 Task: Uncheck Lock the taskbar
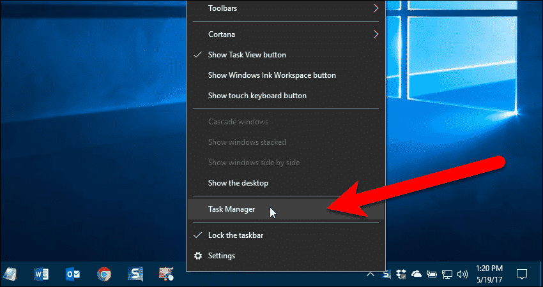click(x=236, y=235)
